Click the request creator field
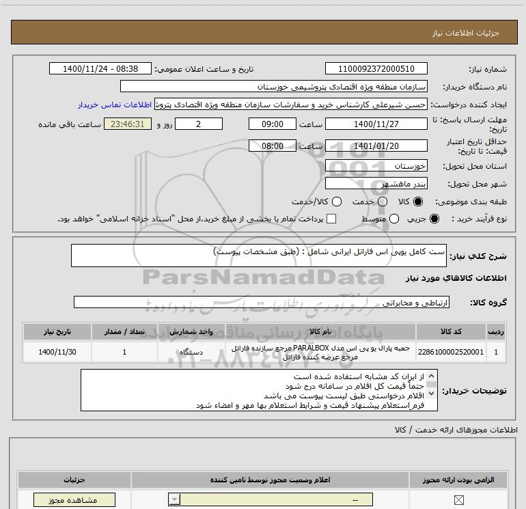Screen dimensions: 526x509 (x=291, y=105)
